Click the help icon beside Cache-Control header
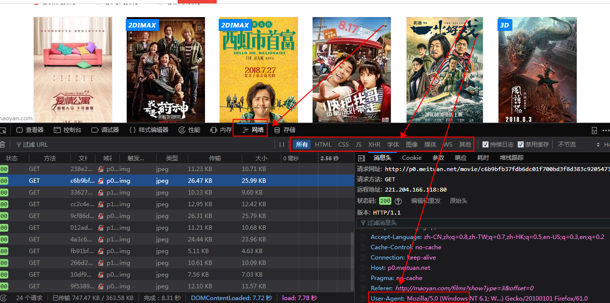The height and width of the screenshot is (303, 610). pos(363,247)
